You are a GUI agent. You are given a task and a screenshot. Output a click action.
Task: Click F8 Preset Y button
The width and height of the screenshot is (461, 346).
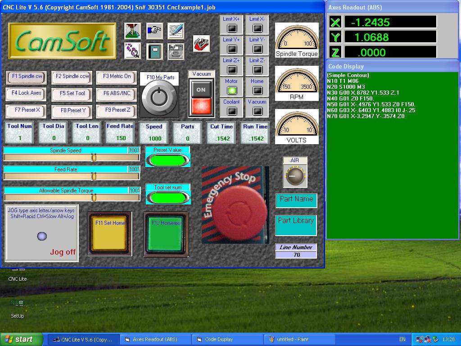coord(72,111)
